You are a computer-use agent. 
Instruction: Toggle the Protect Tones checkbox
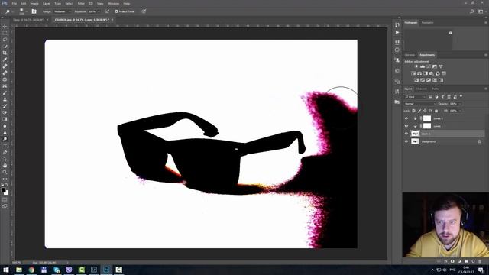[x=116, y=11]
